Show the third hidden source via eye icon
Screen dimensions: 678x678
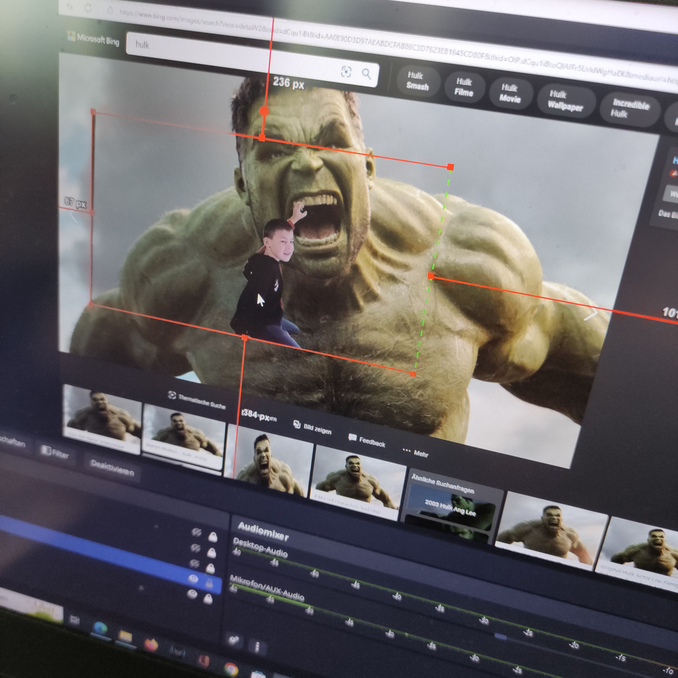pos(194,563)
